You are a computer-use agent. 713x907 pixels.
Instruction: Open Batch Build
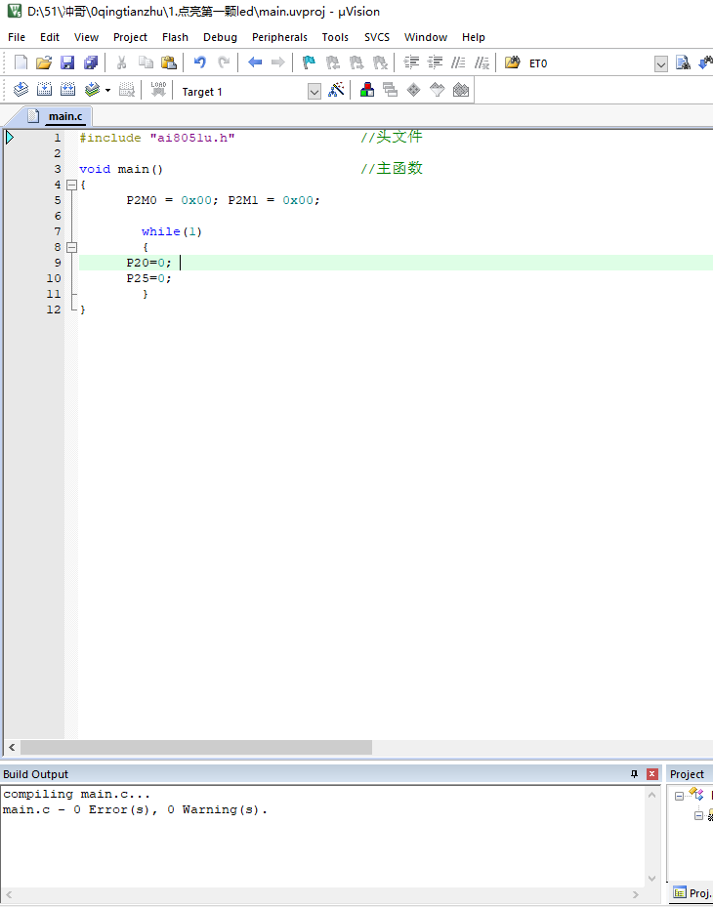click(x=92, y=90)
